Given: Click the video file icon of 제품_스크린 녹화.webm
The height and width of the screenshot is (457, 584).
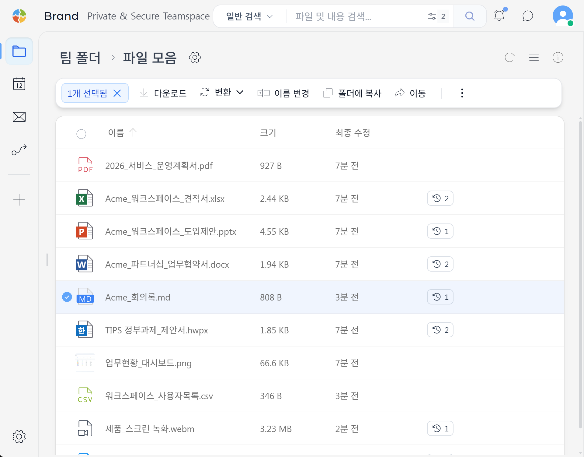Looking at the screenshot, I should tap(85, 428).
